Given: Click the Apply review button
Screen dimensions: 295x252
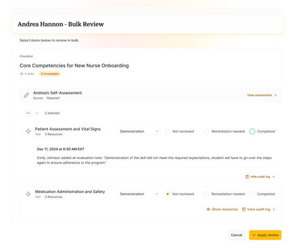Looking at the screenshot, I should coord(265,235).
